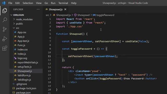Open setupTests.js file
This screenshot has width=167, height=94.
(x=25, y=67)
